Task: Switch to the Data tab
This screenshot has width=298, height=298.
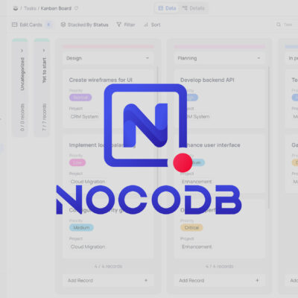Action: click(x=167, y=8)
